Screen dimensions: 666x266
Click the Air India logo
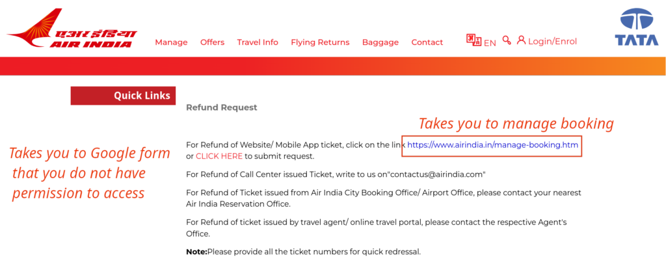point(72,28)
